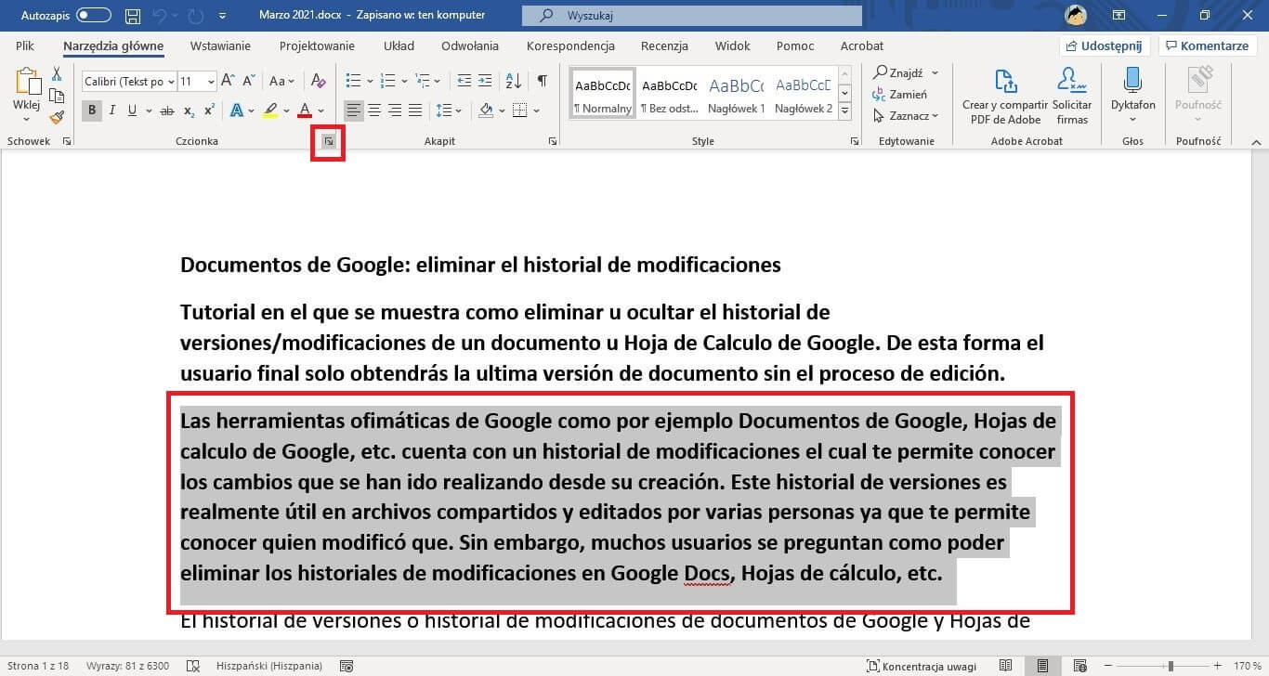Toggle the Autozapis switch
The height and width of the screenshot is (676, 1269).
coord(94,15)
